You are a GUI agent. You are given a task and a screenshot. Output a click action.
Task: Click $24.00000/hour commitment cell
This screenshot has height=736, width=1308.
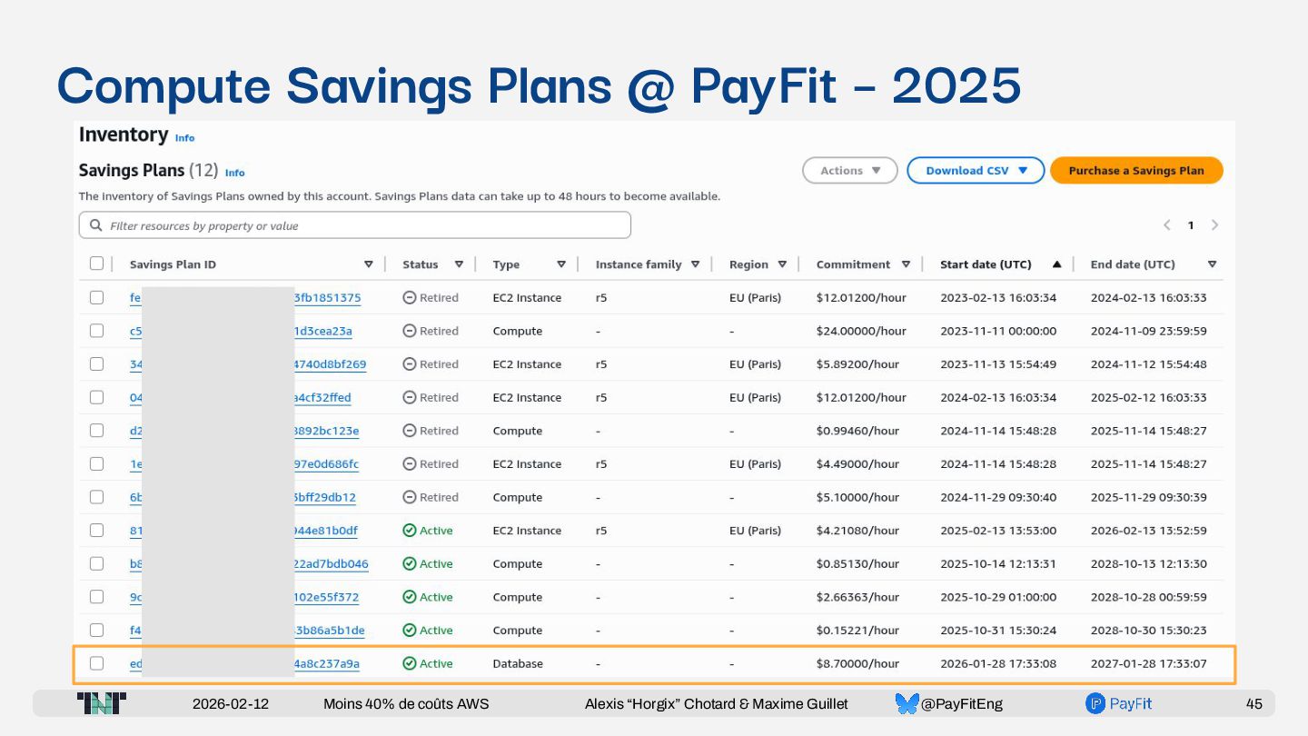click(x=861, y=332)
